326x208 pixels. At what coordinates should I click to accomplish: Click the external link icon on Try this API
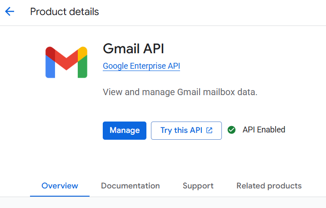pos(209,130)
